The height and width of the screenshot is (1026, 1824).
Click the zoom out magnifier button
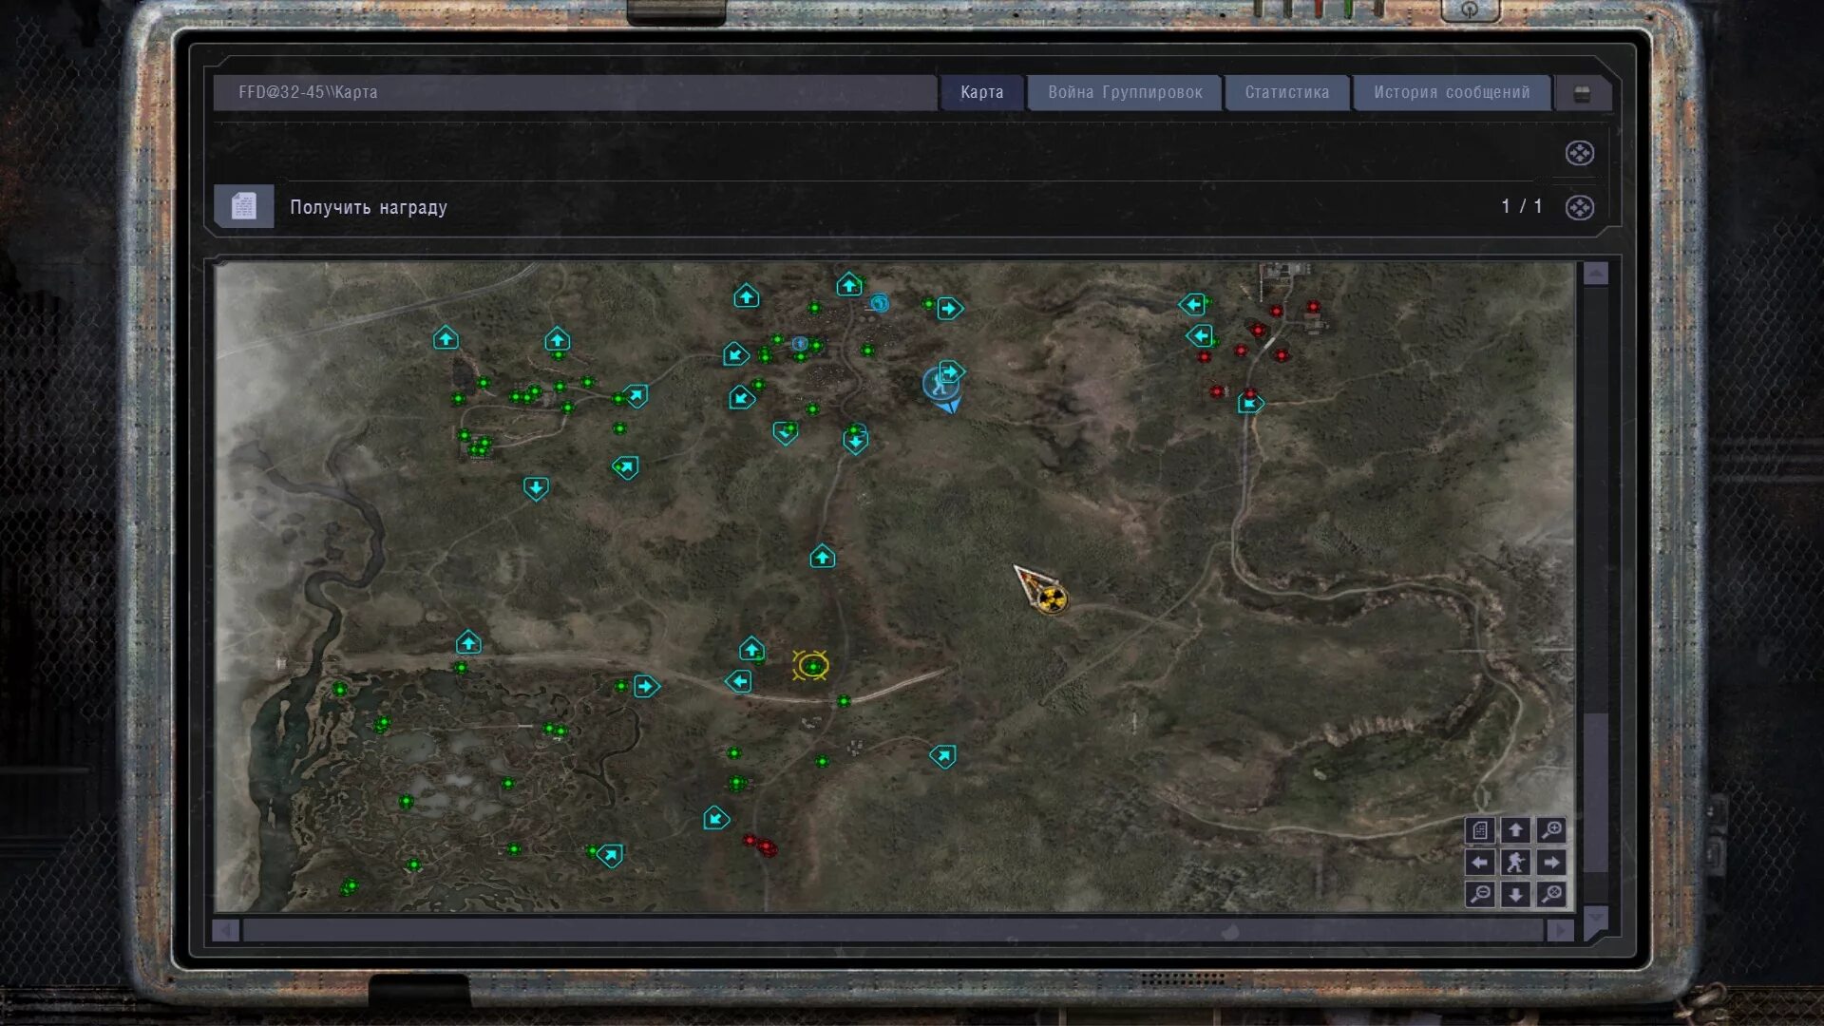pyautogui.click(x=1480, y=894)
